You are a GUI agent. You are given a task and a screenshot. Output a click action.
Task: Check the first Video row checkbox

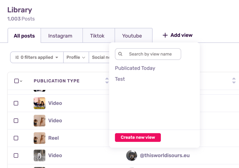[x=16, y=103]
